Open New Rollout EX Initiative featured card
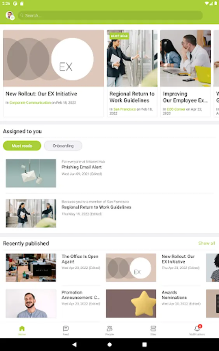Image resolution: width=219 pixels, height=351 pixels. (x=53, y=73)
